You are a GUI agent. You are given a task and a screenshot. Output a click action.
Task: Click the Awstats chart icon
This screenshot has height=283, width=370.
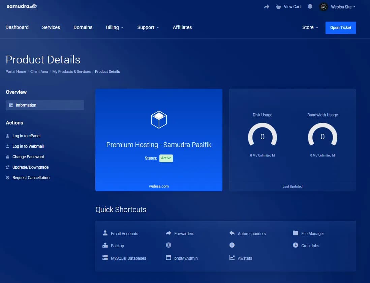coord(232,258)
